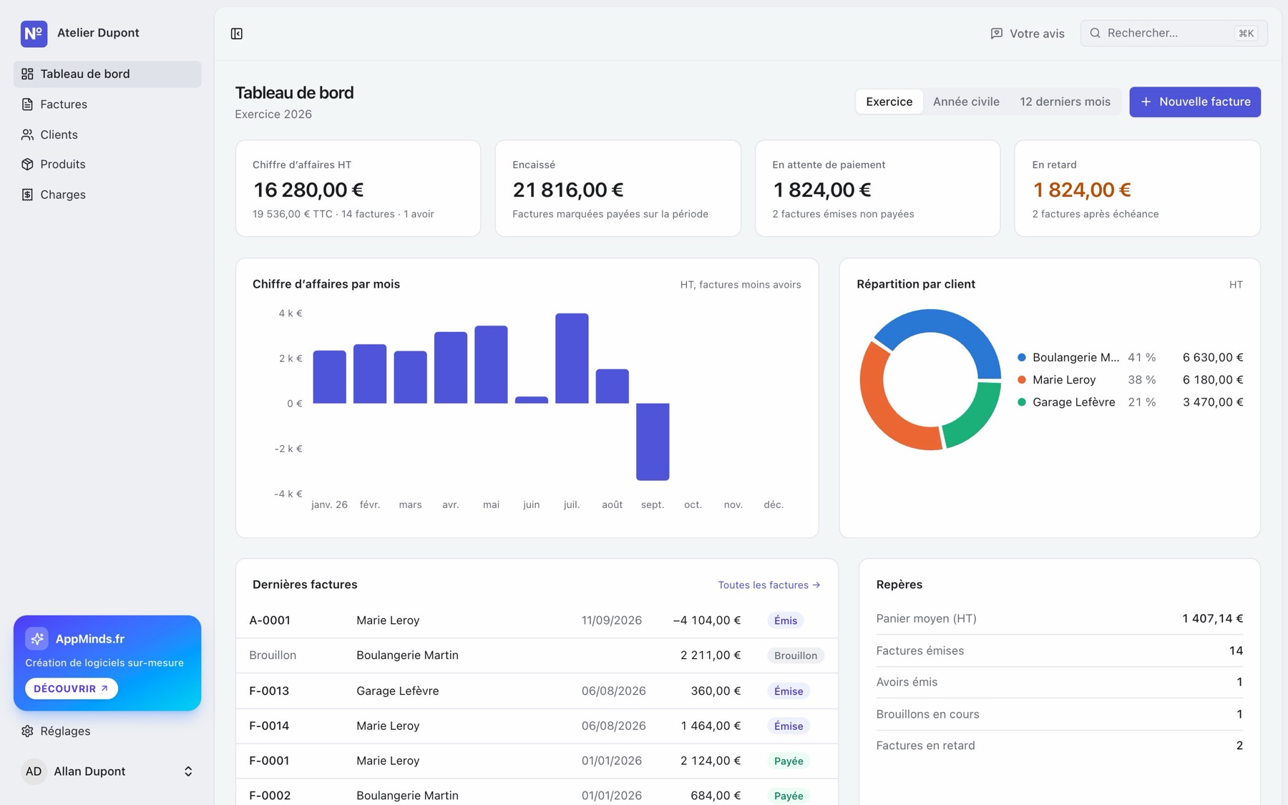Click the AD user avatar
The image size is (1288, 805).
tap(34, 771)
